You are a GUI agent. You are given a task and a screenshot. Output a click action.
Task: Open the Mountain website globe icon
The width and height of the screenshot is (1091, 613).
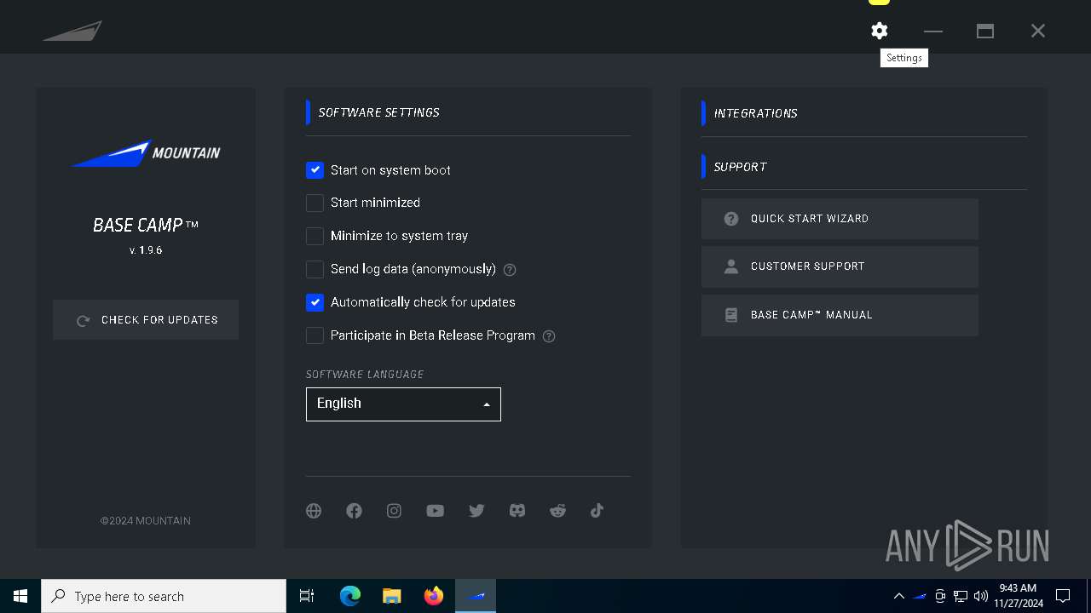[x=314, y=511]
